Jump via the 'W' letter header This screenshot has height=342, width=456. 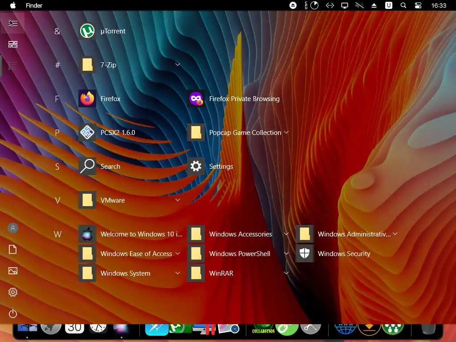tap(57, 234)
